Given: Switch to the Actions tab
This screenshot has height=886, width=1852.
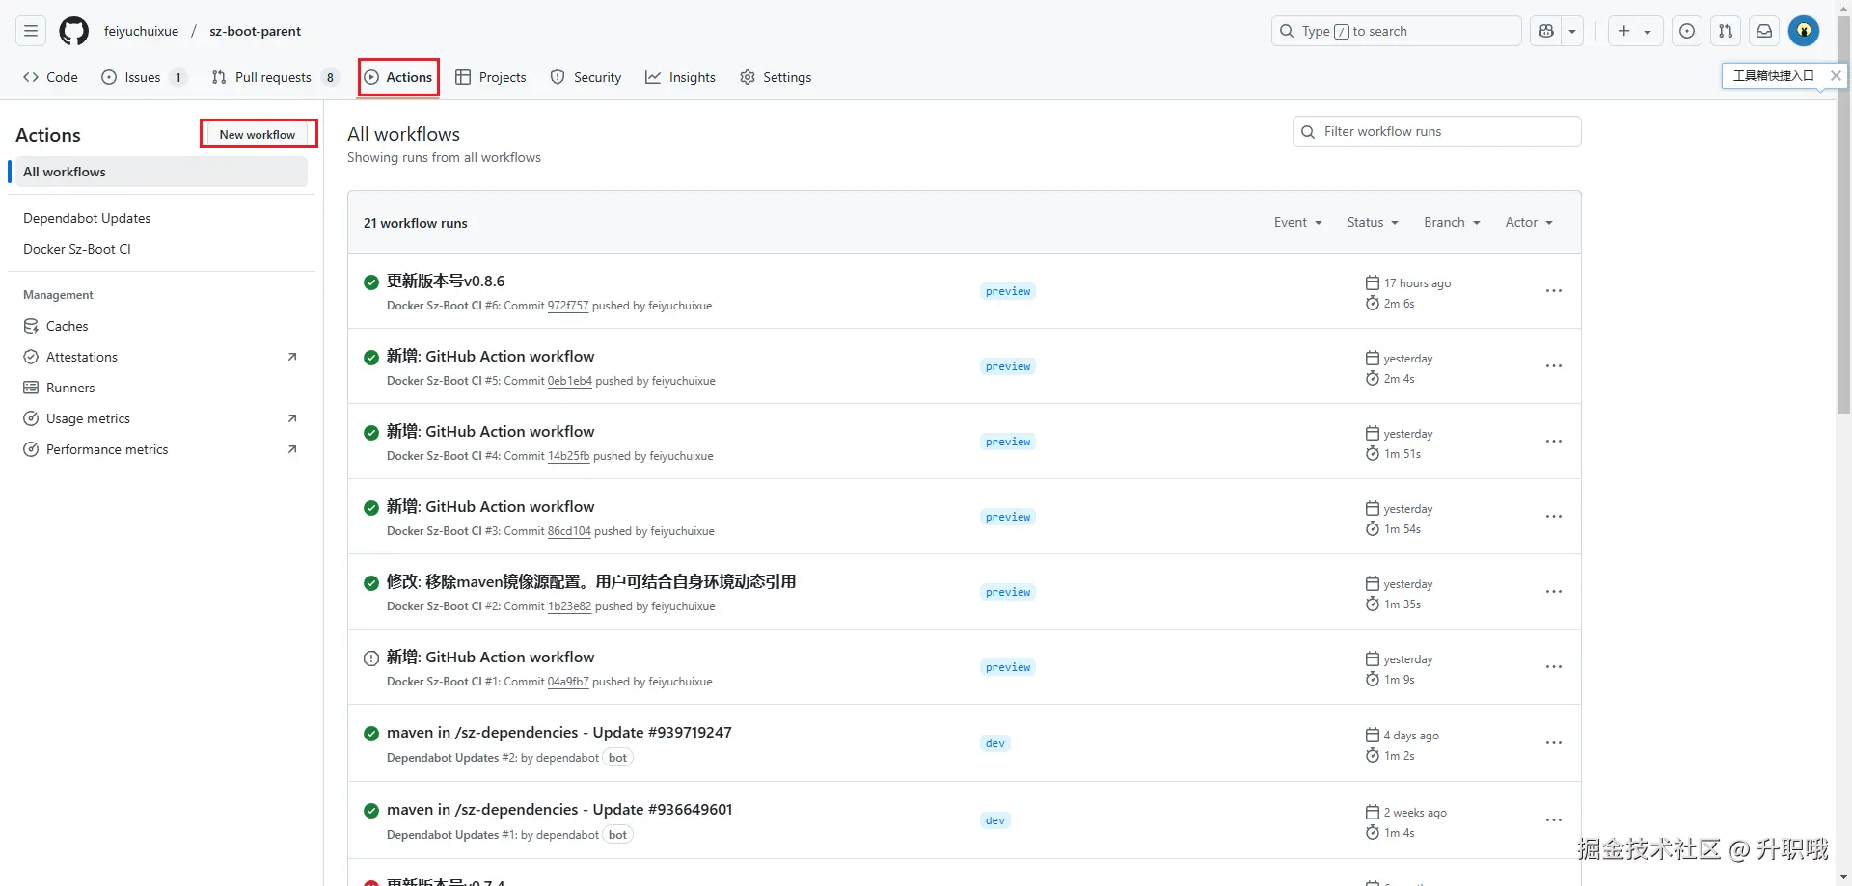Looking at the screenshot, I should pyautogui.click(x=398, y=77).
